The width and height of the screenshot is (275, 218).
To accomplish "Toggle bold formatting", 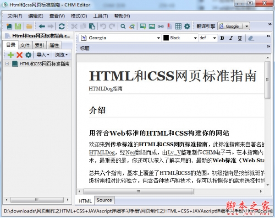I will 222,38.
